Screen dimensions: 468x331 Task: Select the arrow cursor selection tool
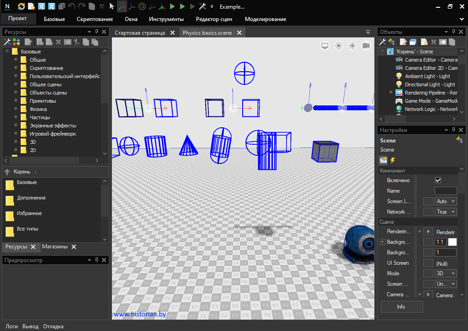pos(112,6)
